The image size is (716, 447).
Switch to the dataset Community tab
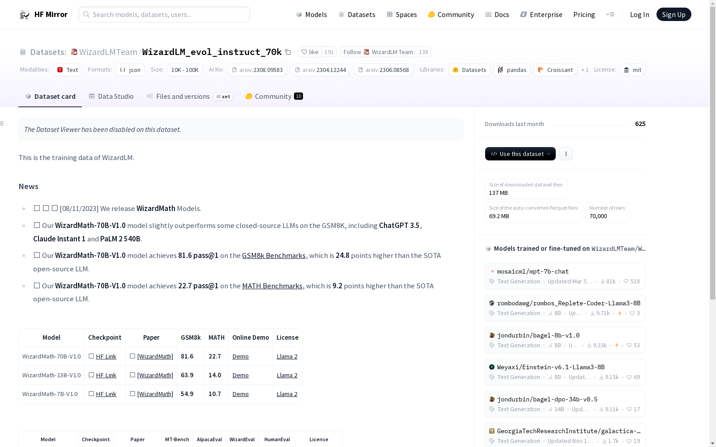[274, 96]
